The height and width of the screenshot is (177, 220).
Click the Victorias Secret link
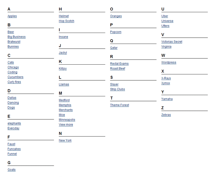172,42
